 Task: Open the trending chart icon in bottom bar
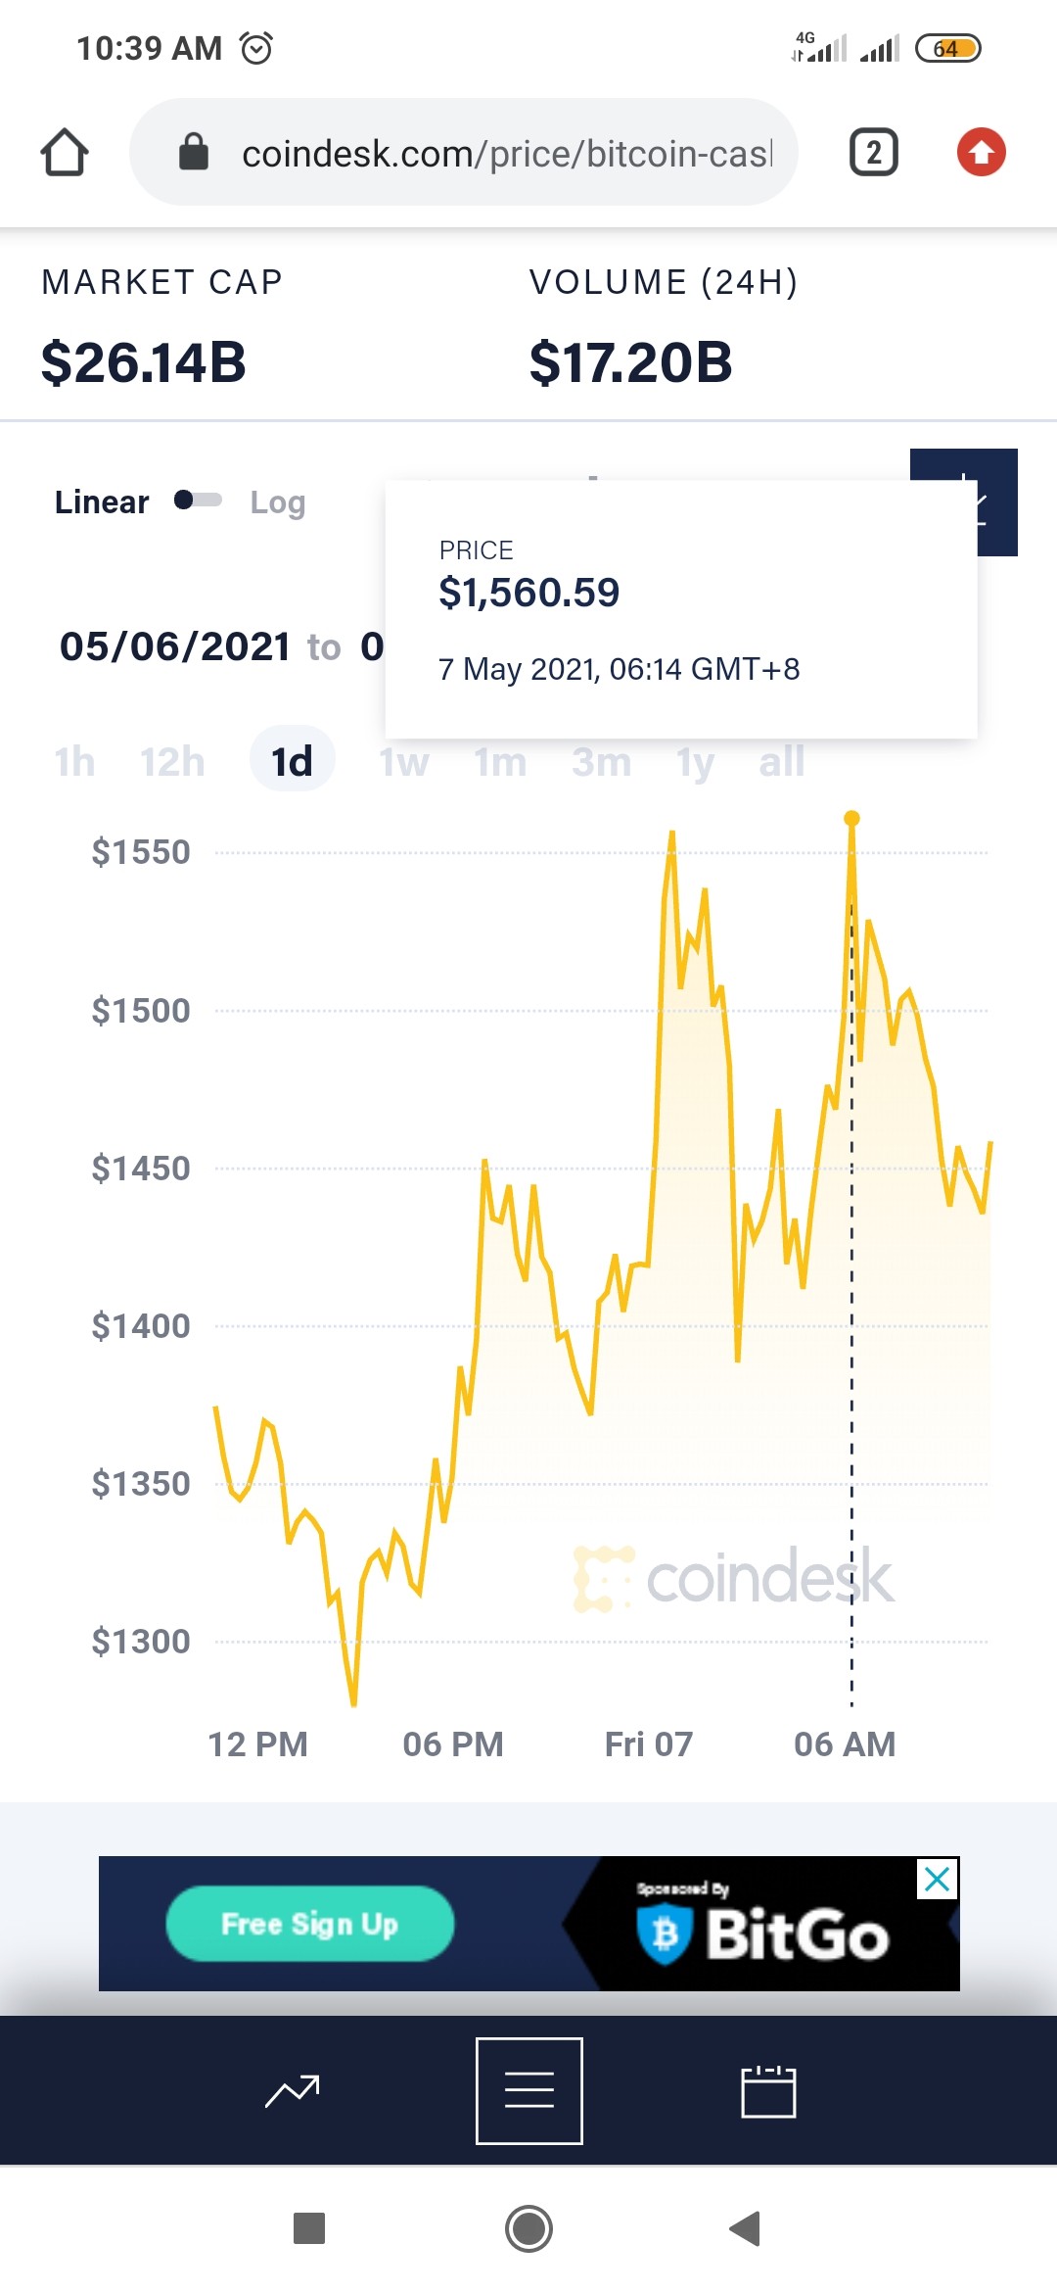click(293, 2091)
